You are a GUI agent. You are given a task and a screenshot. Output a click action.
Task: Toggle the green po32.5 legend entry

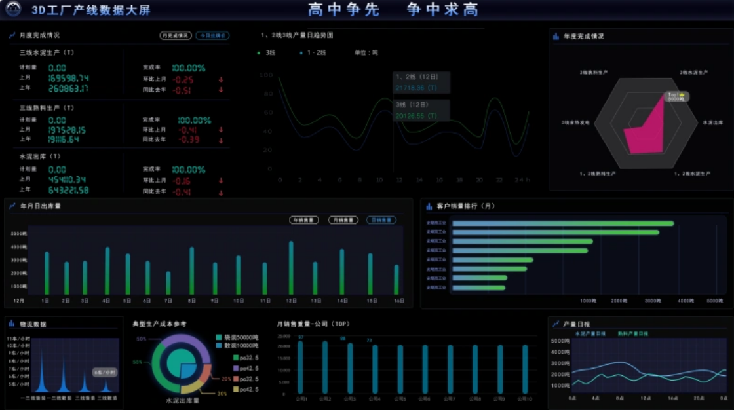[x=246, y=358]
